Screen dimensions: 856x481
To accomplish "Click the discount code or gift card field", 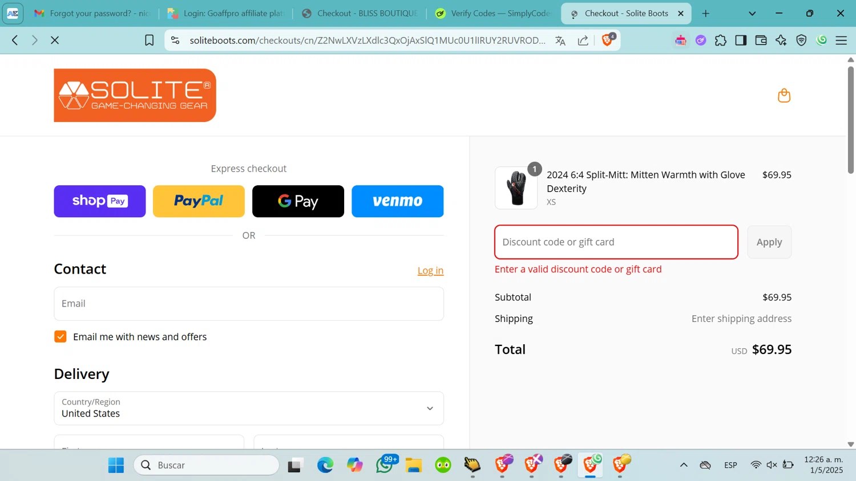I will click(616, 242).
